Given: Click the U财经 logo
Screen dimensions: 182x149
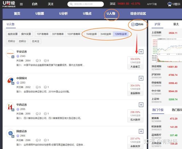Looking at the screenshot, I should pyautogui.click(x=9, y=4).
